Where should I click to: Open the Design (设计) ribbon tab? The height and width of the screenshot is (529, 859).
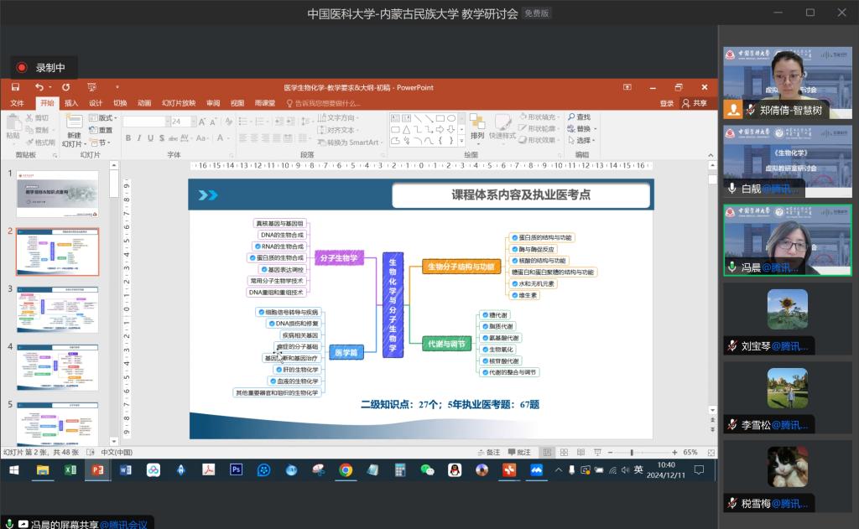click(x=96, y=103)
